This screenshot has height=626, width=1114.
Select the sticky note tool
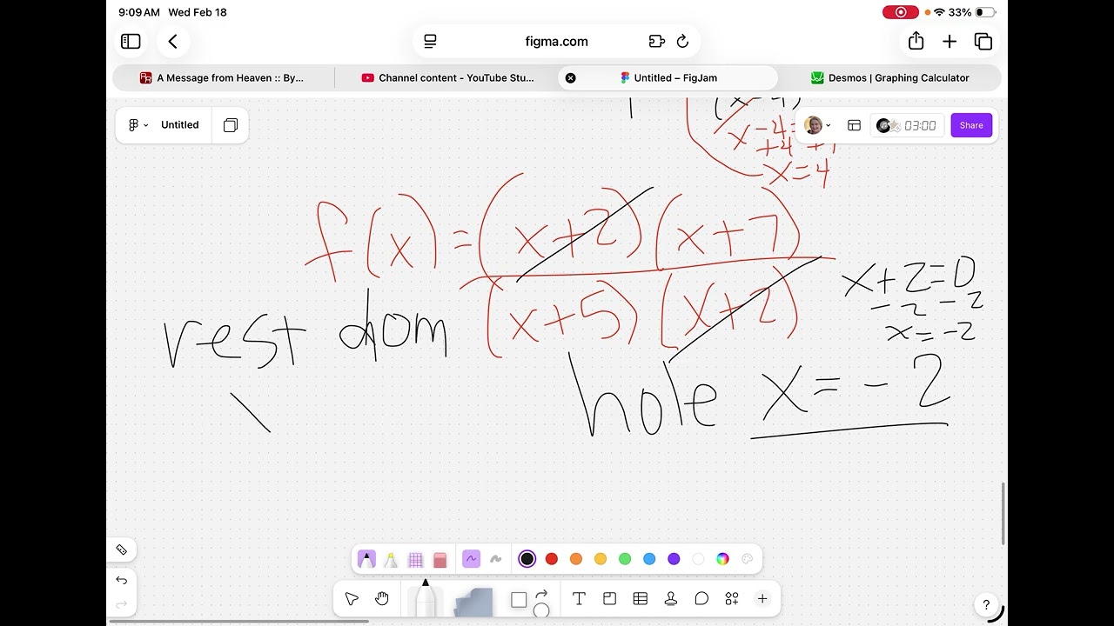(x=473, y=601)
